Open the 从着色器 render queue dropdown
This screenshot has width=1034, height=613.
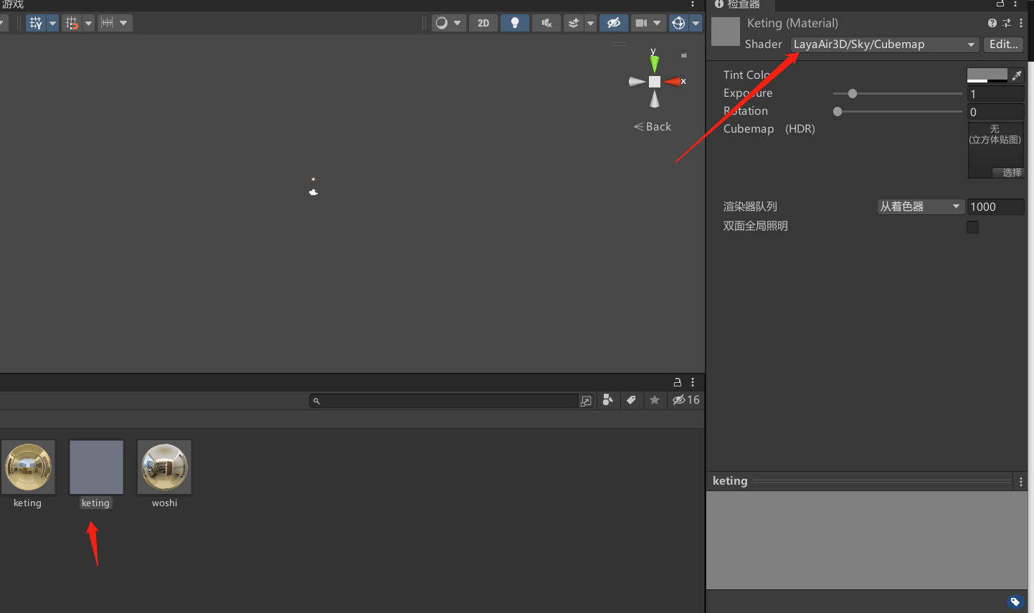coord(920,206)
